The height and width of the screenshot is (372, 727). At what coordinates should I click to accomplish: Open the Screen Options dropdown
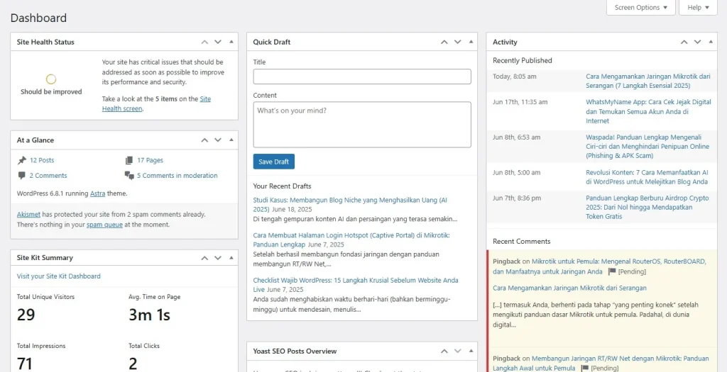coord(641,7)
